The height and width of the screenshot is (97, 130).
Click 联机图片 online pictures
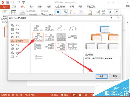[x=31, y=11]
